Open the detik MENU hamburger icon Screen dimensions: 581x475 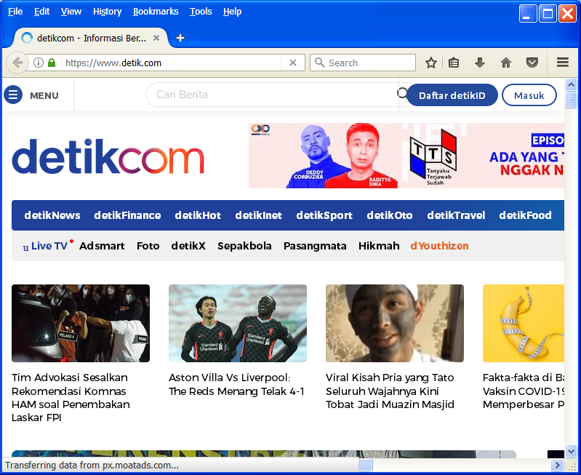click(13, 95)
